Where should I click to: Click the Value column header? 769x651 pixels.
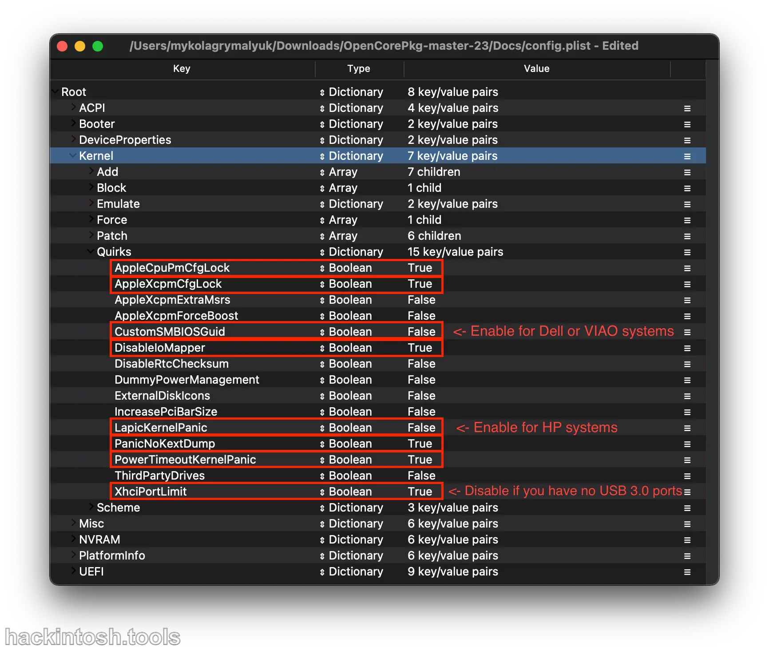(x=537, y=69)
